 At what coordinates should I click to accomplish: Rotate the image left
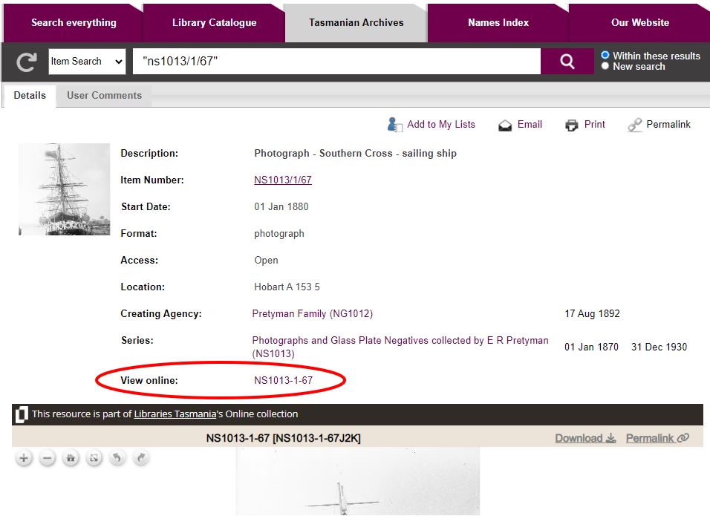[117, 458]
